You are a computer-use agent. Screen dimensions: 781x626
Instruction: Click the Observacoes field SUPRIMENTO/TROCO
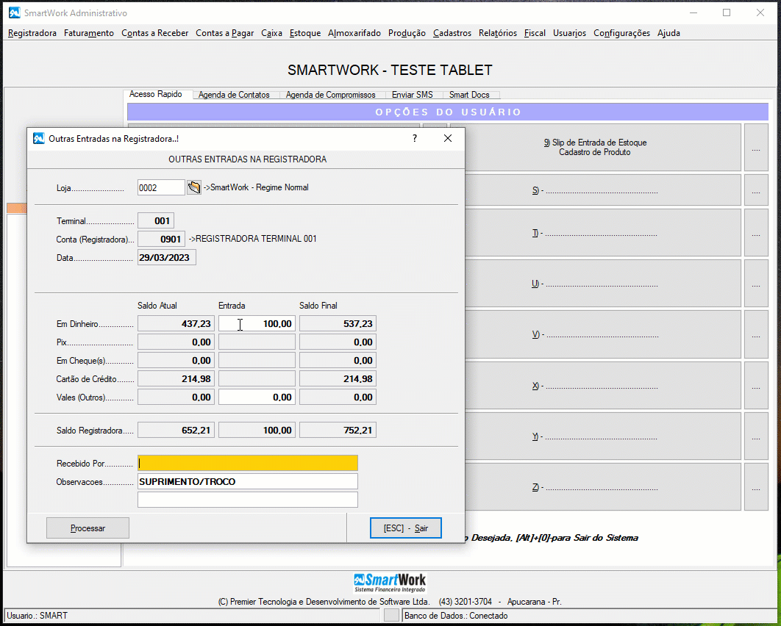pyautogui.click(x=248, y=481)
